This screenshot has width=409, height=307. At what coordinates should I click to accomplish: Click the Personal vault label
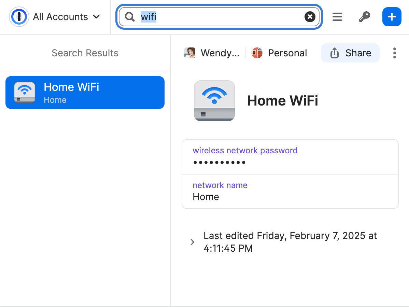point(287,53)
